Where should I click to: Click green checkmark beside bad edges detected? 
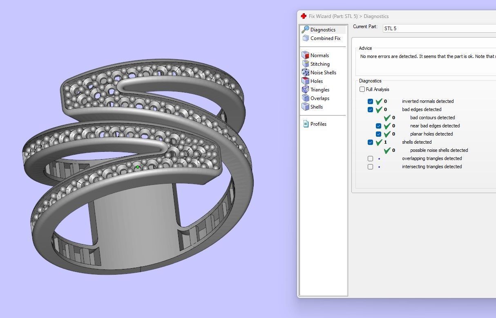point(379,109)
